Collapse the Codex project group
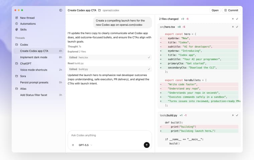The width and height of the screenshot is (254, 160). [24, 45]
